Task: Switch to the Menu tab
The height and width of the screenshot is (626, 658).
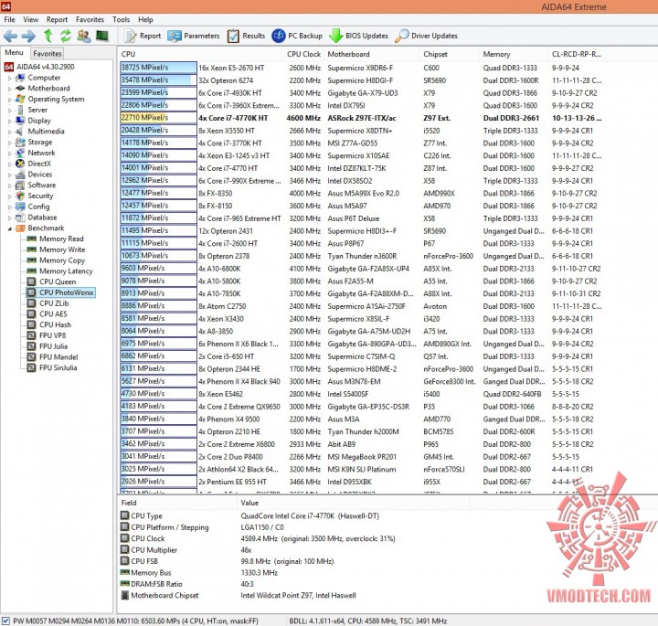Action: [14, 52]
